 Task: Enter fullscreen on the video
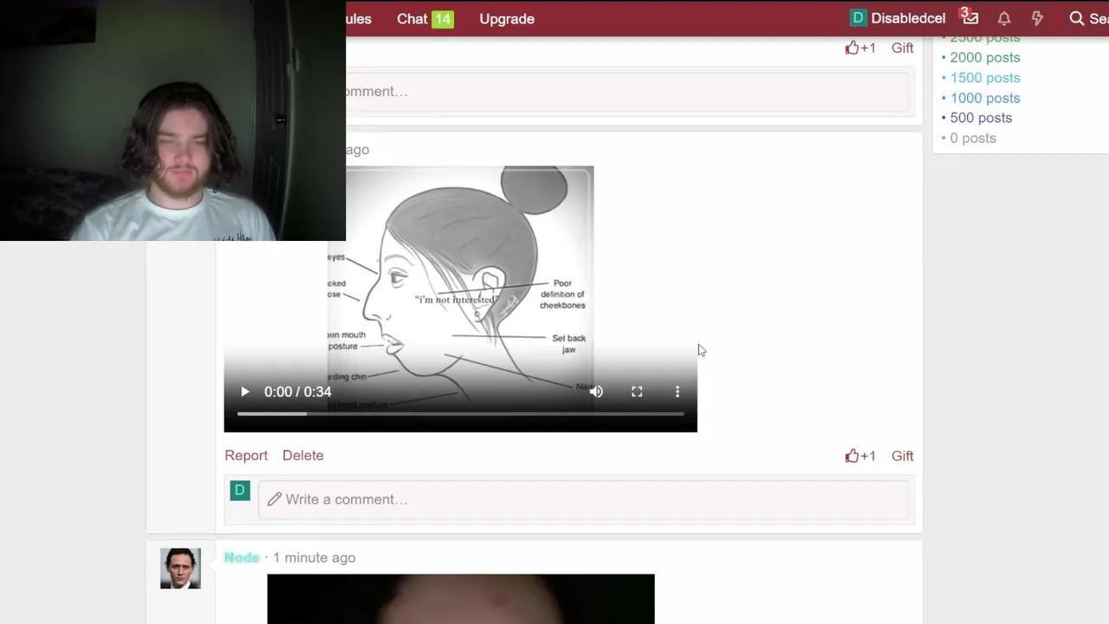[x=637, y=392]
